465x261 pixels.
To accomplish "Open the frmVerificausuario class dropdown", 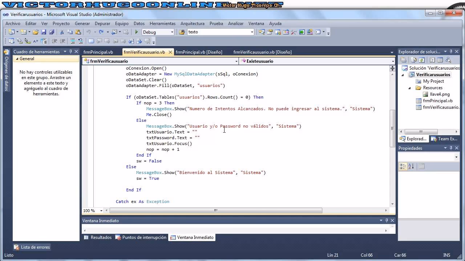I will pyautogui.click(x=236, y=61).
